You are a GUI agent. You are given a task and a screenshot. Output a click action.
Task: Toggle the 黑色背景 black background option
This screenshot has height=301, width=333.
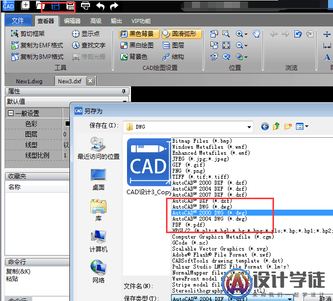[139, 34]
